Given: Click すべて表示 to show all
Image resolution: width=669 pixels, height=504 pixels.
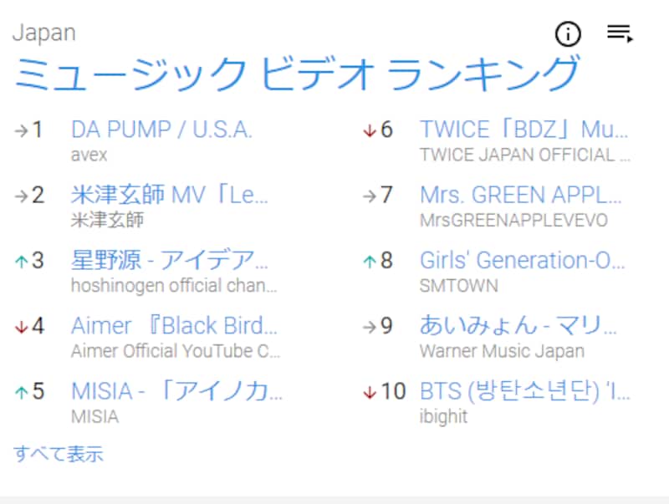Looking at the screenshot, I should [x=58, y=454].
